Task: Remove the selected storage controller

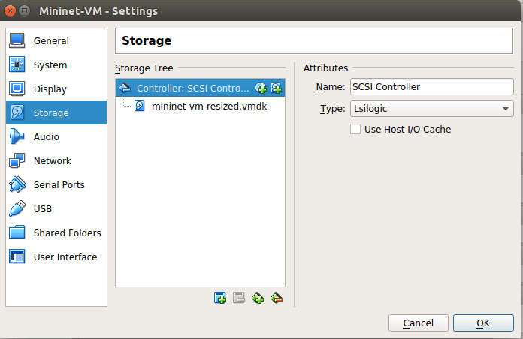Action: click(x=276, y=298)
